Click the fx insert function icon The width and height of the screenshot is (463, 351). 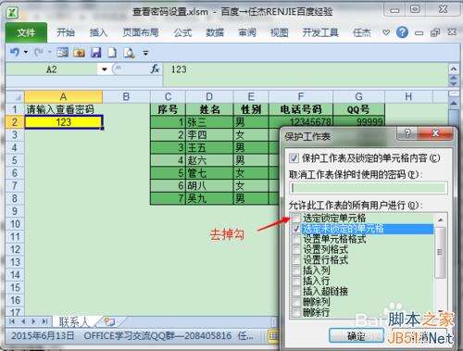click(x=155, y=69)
